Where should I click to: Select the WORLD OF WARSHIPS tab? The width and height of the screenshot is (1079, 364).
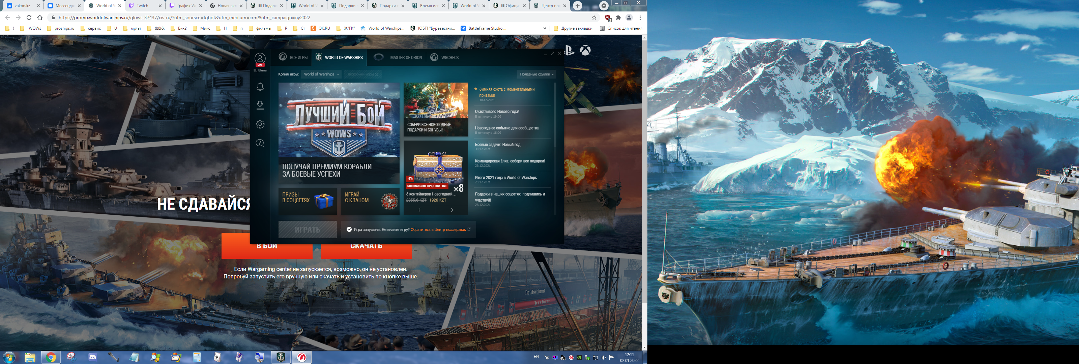(x=339, y=57)
